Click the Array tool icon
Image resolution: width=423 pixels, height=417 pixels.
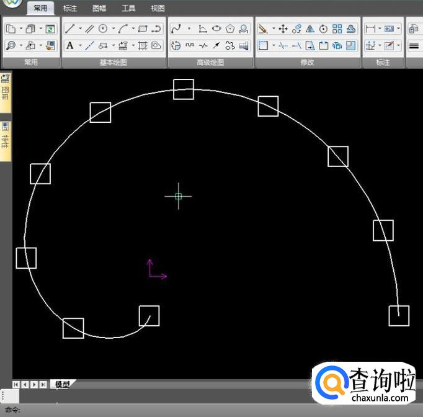[x=337, y=29]
